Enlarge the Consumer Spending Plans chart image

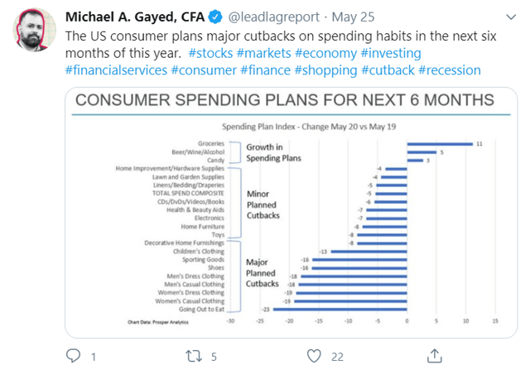coord(291,213)
